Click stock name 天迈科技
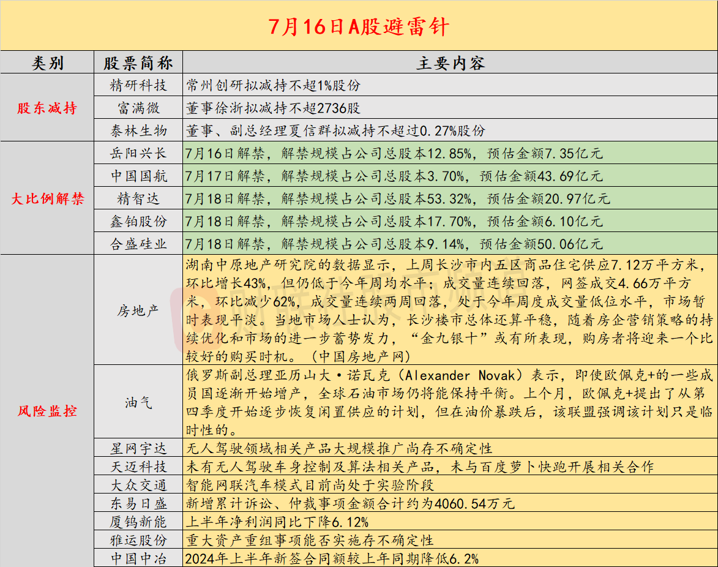The height and width of the screenshot is (567, 718). [138, 466]
